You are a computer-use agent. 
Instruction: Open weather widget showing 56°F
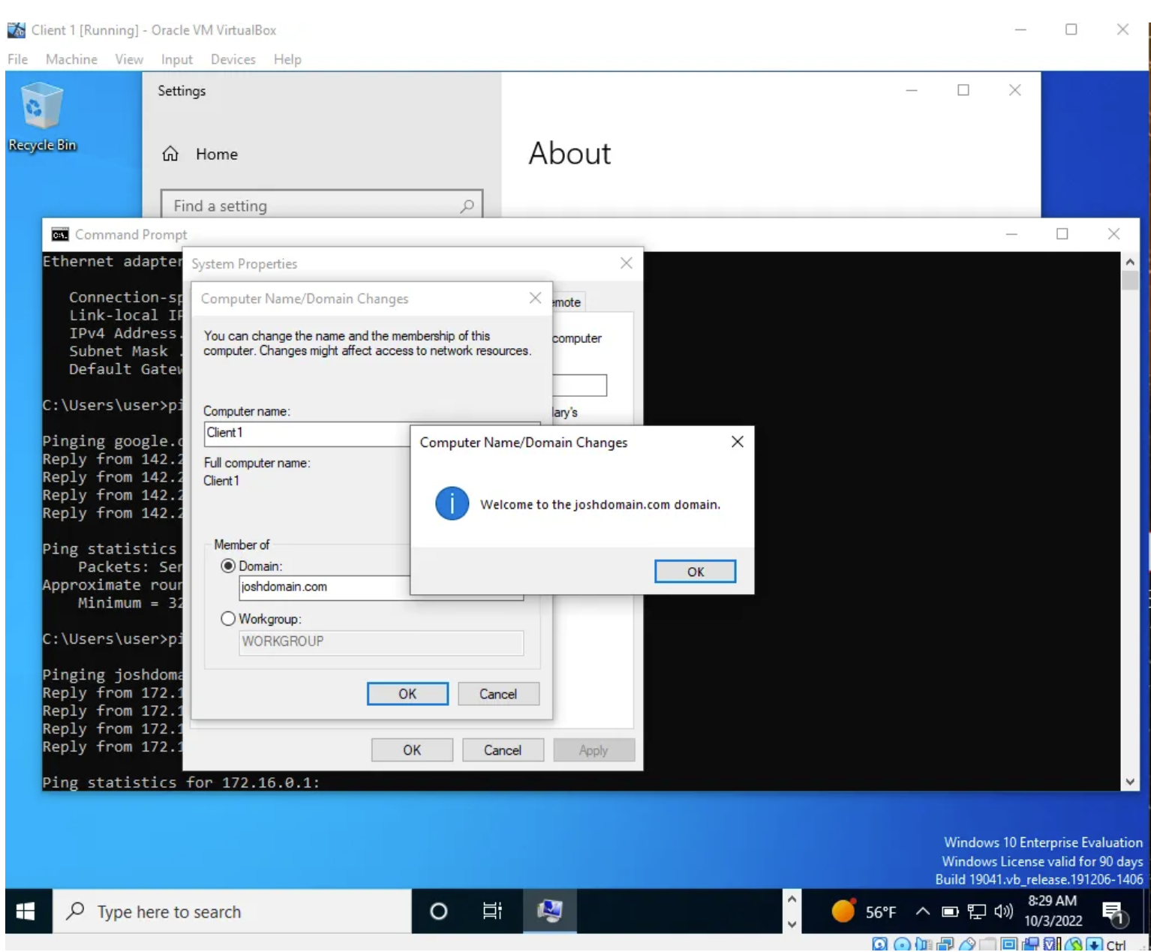pos(864,911)
